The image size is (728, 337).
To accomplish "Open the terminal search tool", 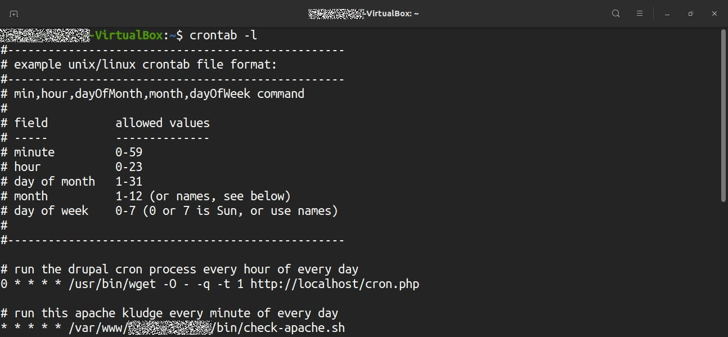I will point(615,14).
